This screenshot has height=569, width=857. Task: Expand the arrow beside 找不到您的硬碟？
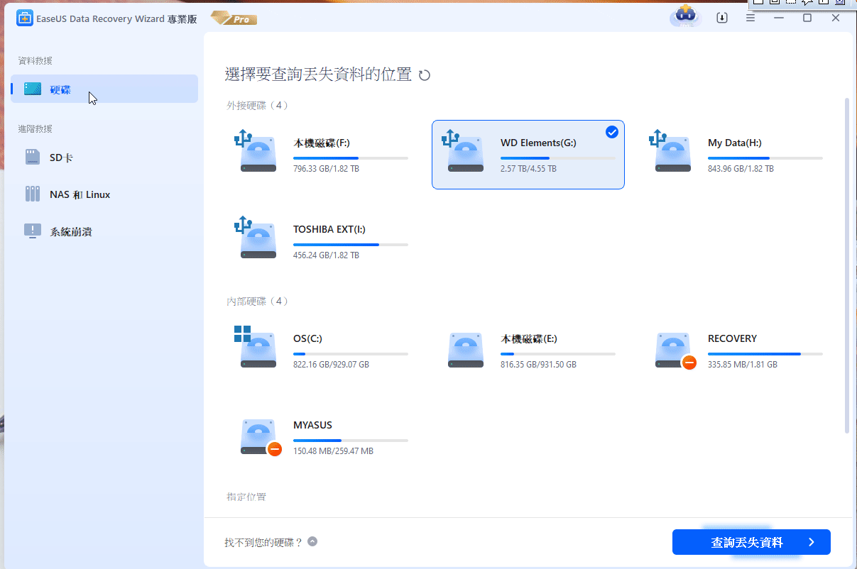coord(312,541)
